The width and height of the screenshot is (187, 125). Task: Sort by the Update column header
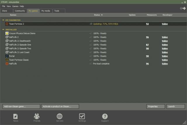tap(132, 15)
